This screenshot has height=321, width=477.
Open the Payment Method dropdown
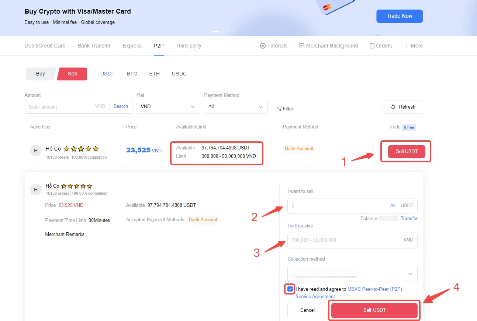pyautogui.click(x=236, y=107)
